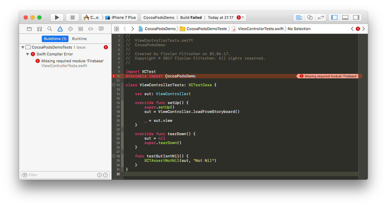
Task: Show the Version editor
Action: pyautogui.click(x=321, y=17)
